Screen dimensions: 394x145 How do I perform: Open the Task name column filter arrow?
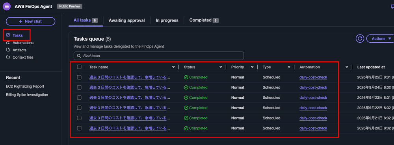pyautogui.click(x=173, y=67)
